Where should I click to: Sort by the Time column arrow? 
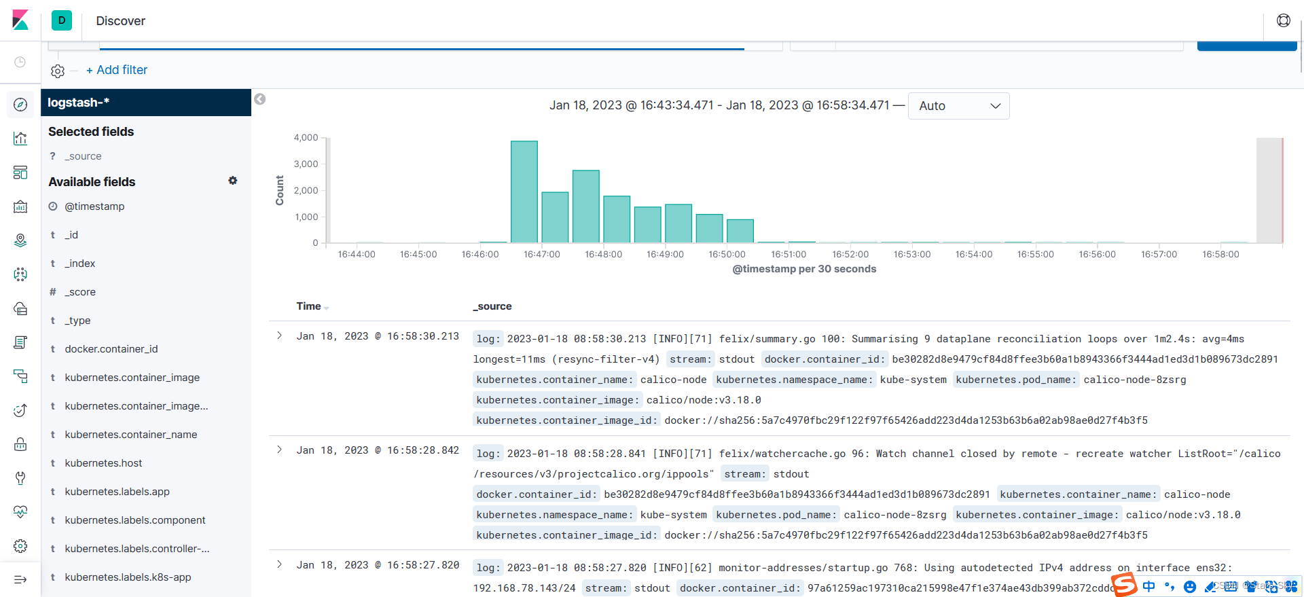point(327,308)
